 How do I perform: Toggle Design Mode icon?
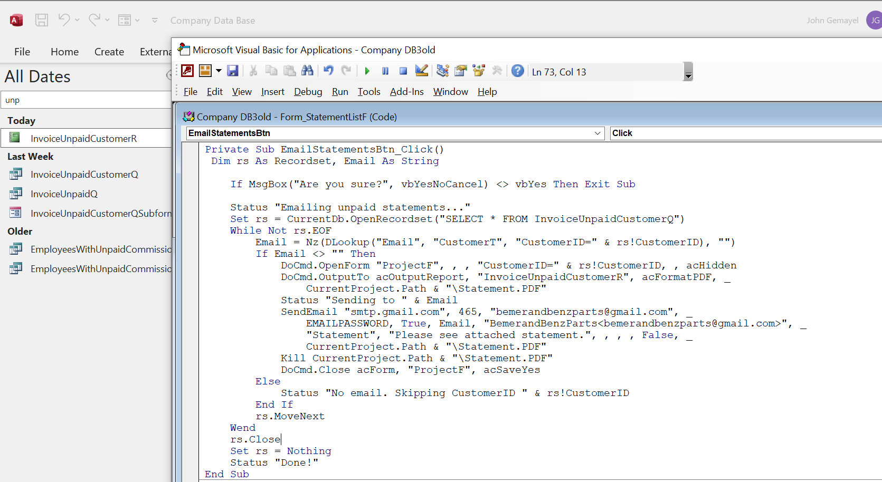(x=421, y=71)
